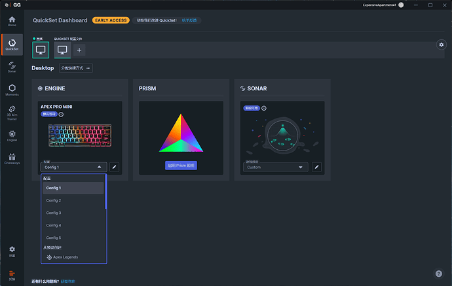Open the dashboard settings gear at top right
The width and height of the screenshot is (452, 286).
[x=441, y=45]
